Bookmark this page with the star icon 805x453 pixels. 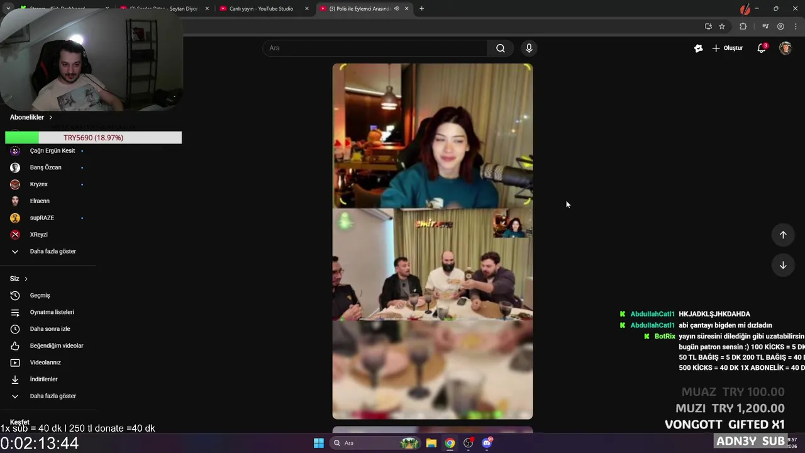[x=722, y=26]
